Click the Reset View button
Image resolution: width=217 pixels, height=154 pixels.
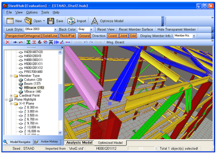pyautogui.click(x=106, y=29)
